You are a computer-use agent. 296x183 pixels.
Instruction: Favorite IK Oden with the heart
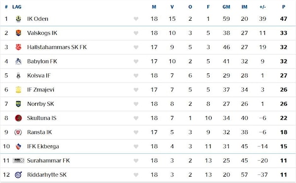point(136,19)
